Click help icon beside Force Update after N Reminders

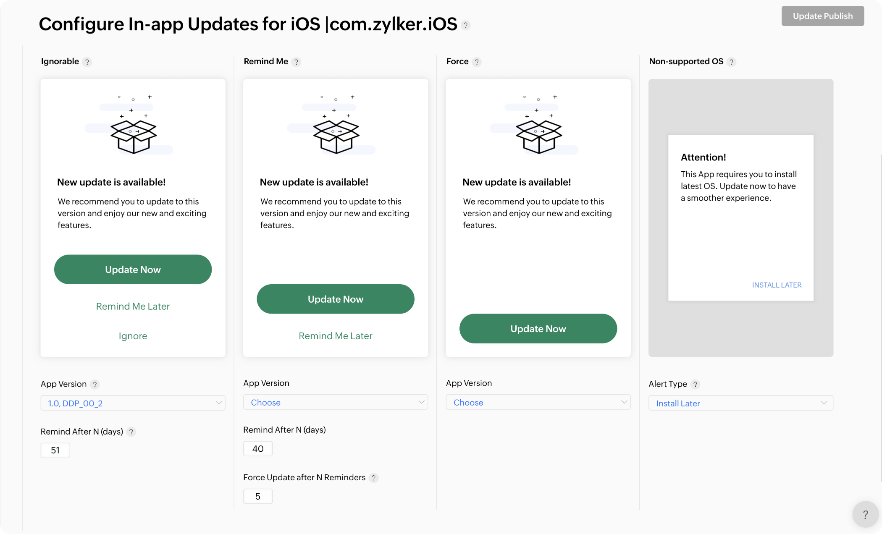(x=373, y=478)
